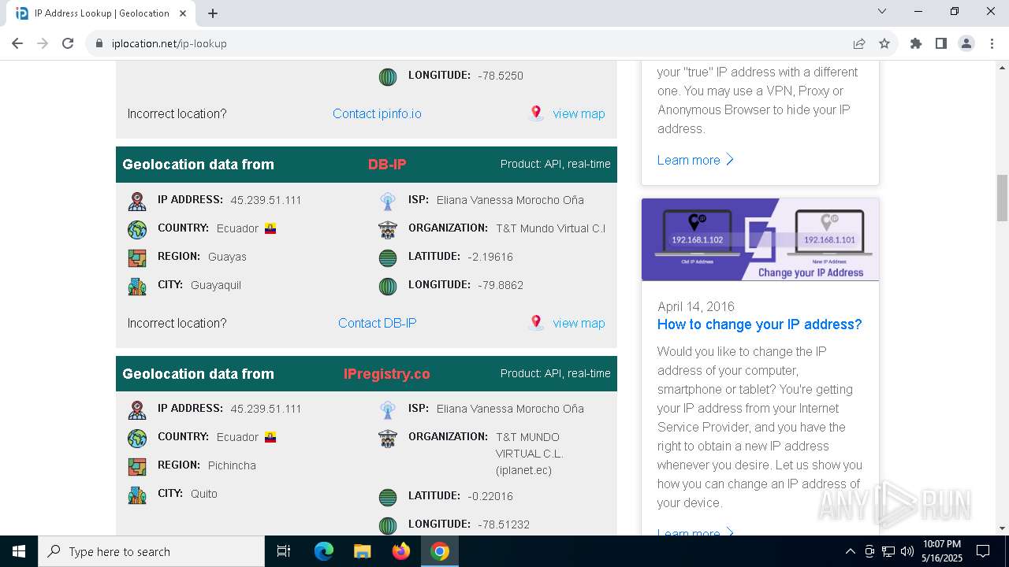Click DB-IP latitude globe icon
This screenshot has height=567, width=1009.
[x=387, y=258]
